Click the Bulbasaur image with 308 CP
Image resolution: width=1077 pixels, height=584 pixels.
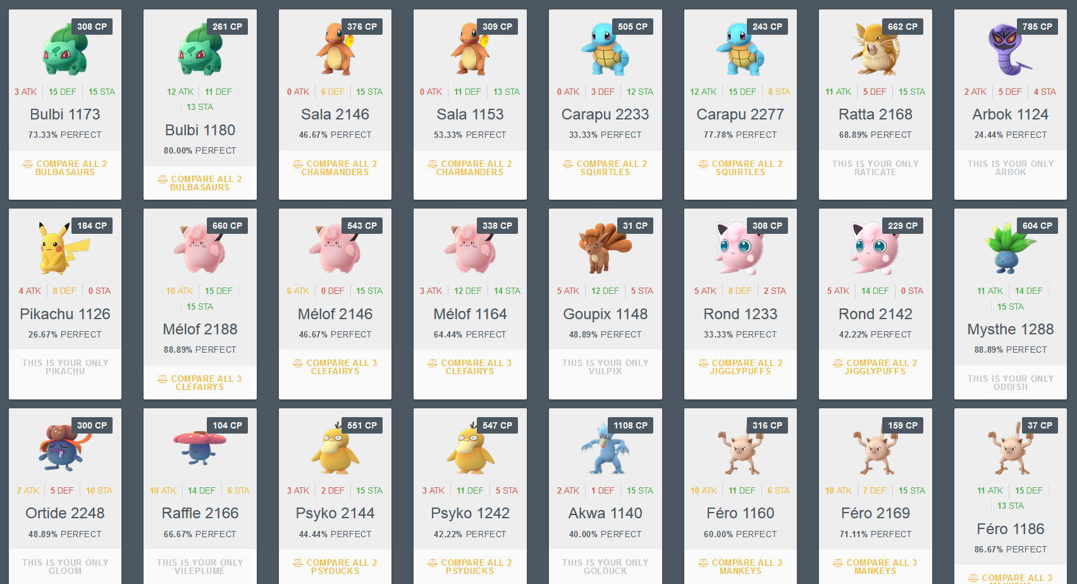click(x=65, y=49)
